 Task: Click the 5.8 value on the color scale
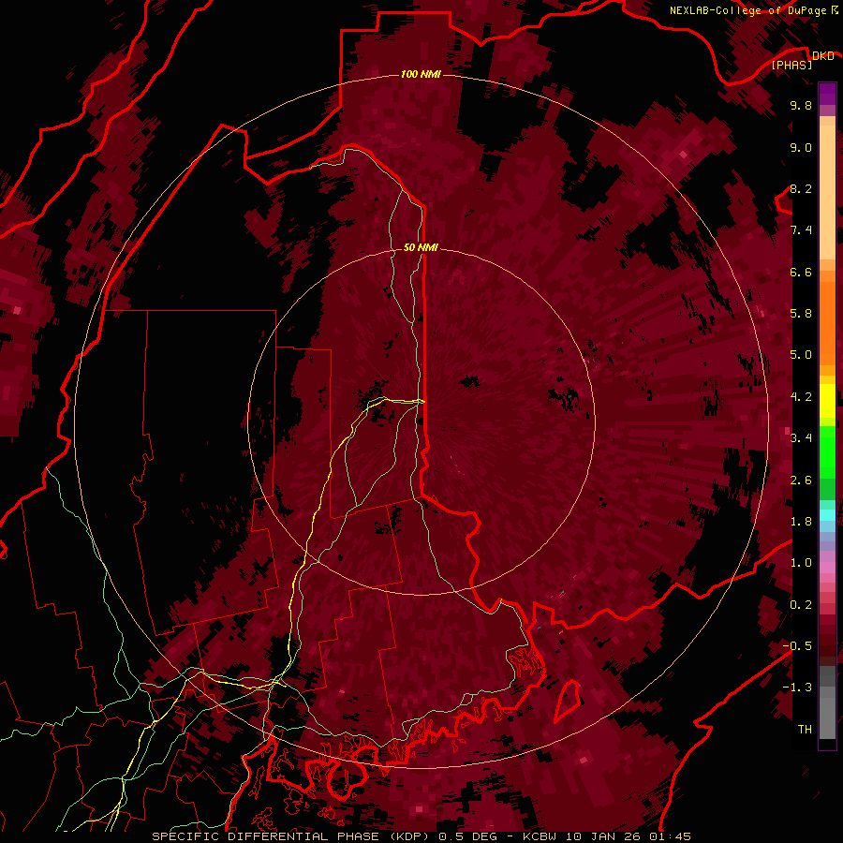coord(801,314)
